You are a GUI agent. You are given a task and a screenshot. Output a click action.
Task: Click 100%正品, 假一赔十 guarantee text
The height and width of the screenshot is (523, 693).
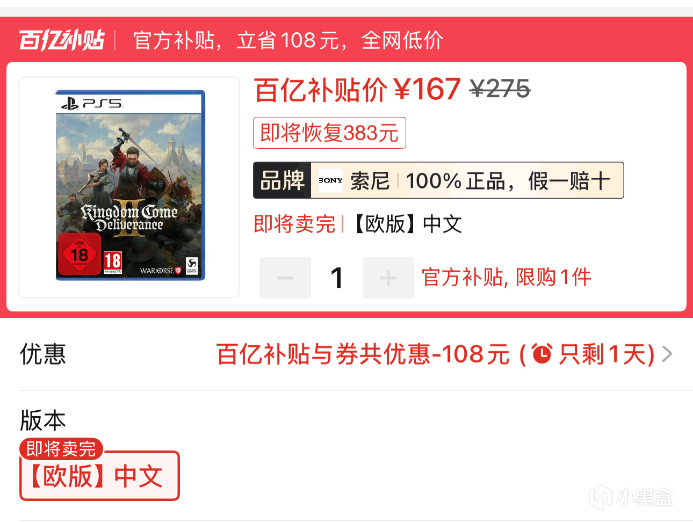click(x=508, y=181)
